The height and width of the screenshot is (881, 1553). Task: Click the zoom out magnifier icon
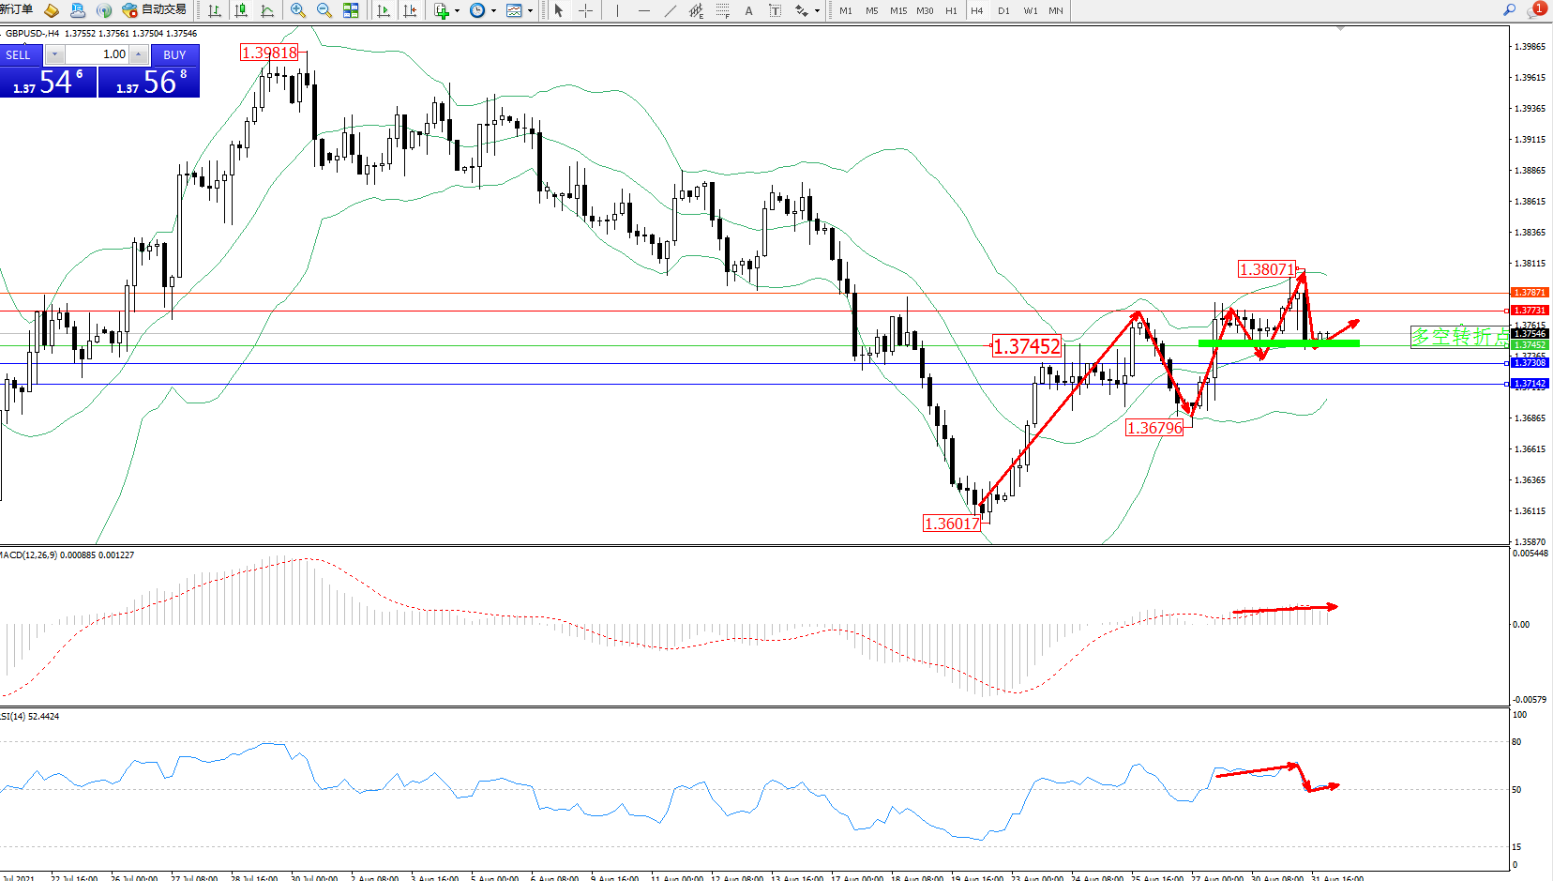324,10
